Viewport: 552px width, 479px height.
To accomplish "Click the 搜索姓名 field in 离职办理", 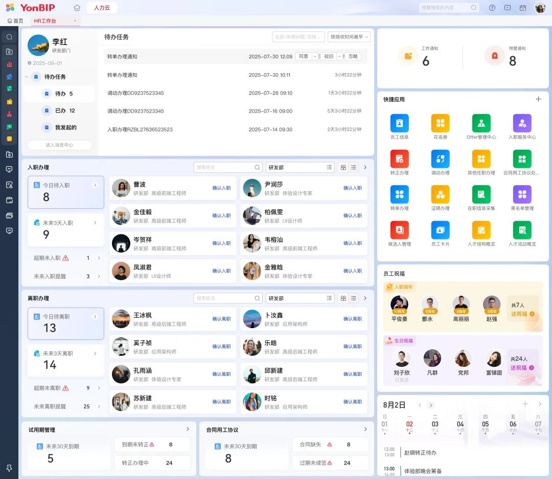I will pos(224,298).
